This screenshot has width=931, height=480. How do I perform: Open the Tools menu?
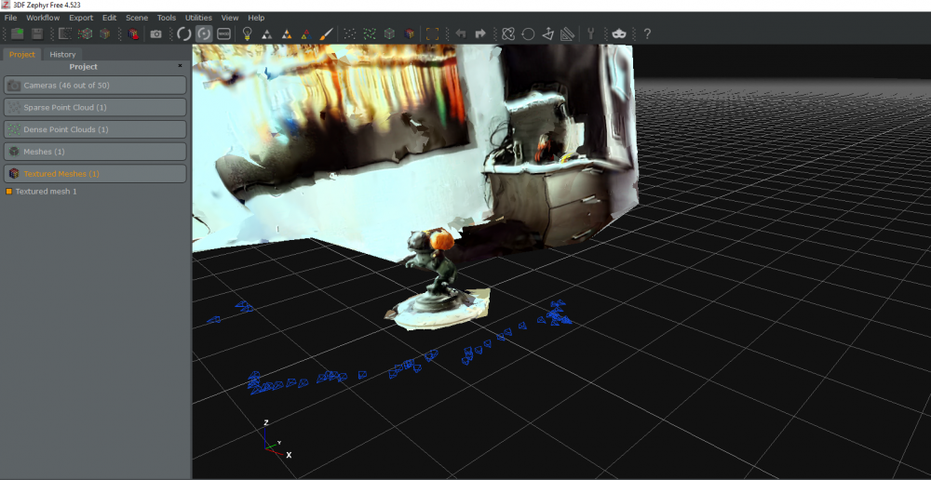point(167,18)
